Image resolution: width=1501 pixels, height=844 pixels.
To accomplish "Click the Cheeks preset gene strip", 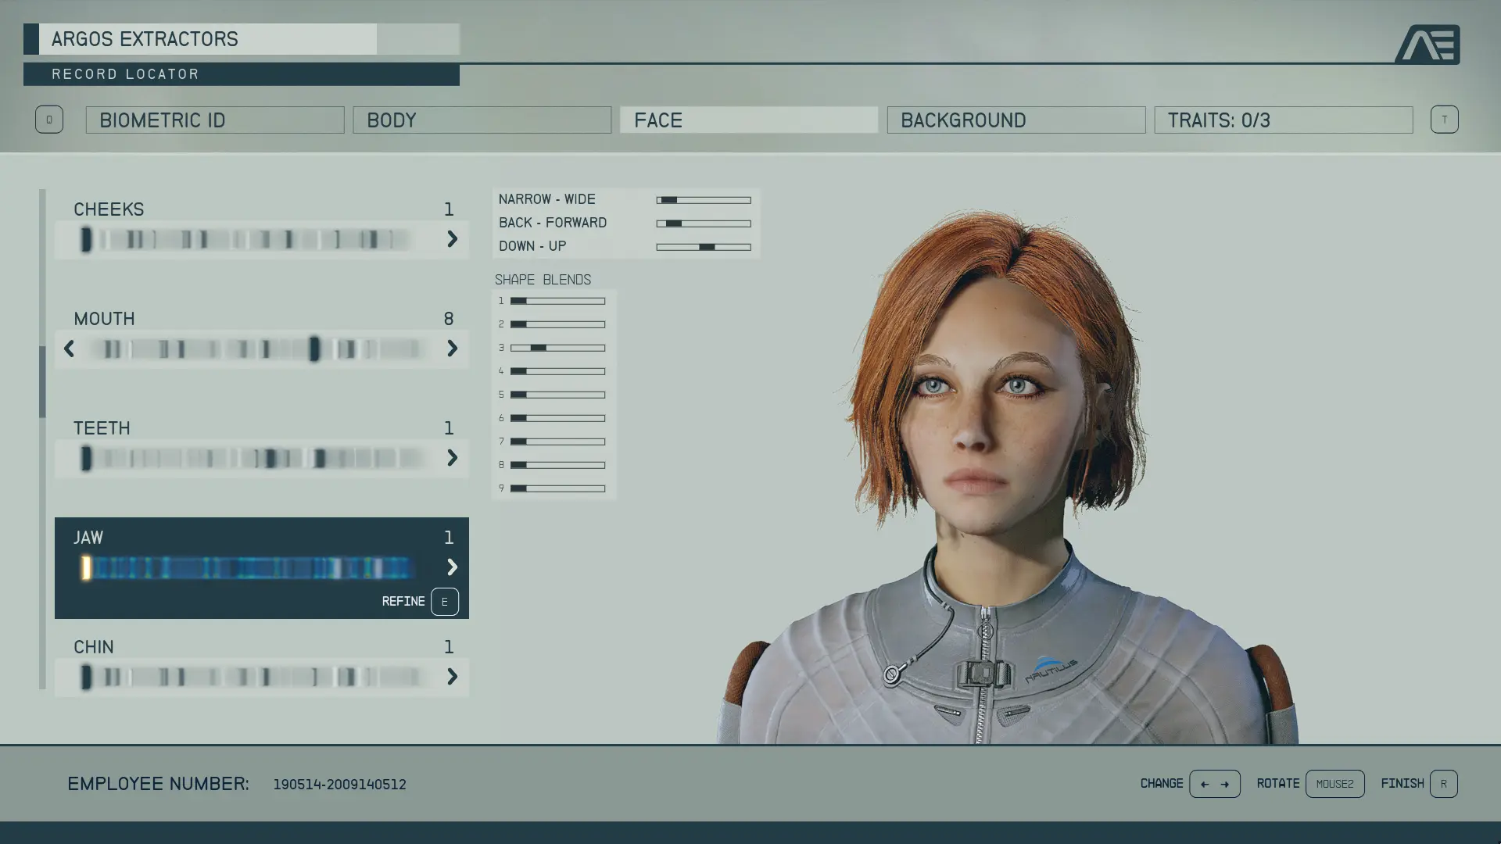I will 246,239.
